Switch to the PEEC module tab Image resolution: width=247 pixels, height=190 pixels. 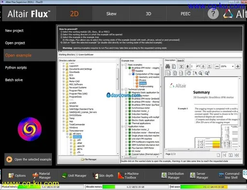(185, 14)
